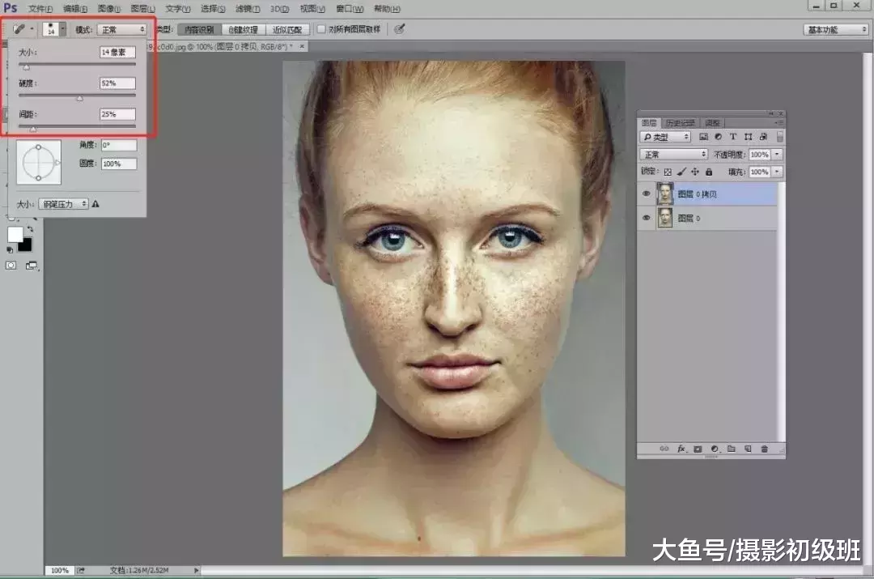Delete layer using the trash icon
874x579 pixels.
coord(764,448)
